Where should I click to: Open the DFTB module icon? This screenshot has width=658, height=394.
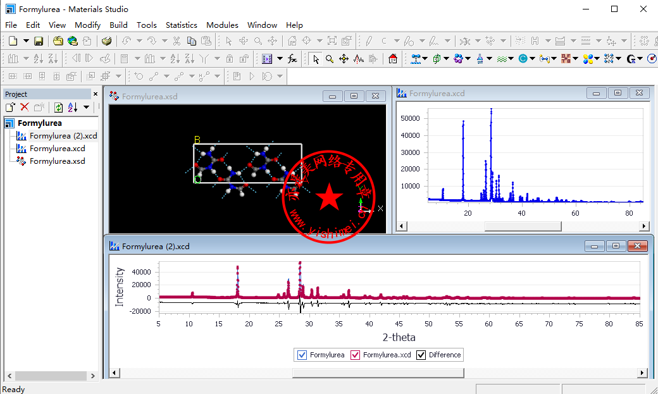566,59
